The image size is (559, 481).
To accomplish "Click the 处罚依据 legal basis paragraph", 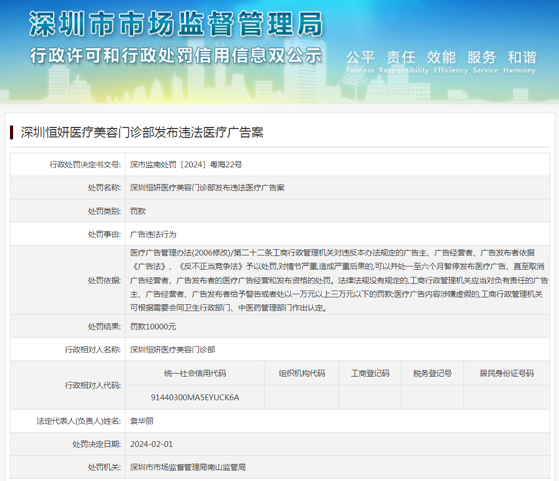I will pos(336,280).
